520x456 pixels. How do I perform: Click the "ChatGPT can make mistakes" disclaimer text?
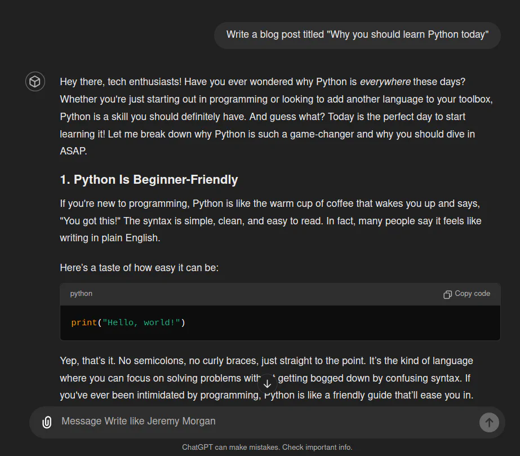267,448
